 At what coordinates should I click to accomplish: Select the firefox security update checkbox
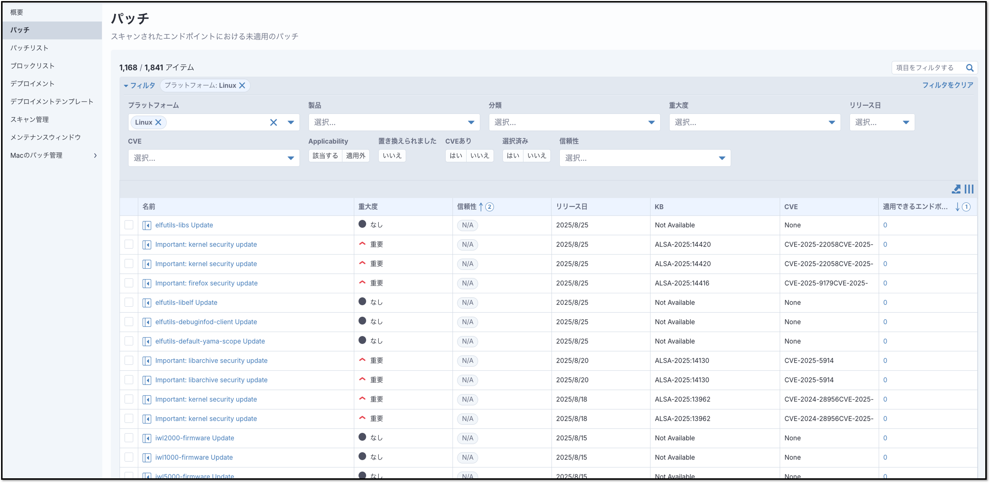(x=129, y=283)
